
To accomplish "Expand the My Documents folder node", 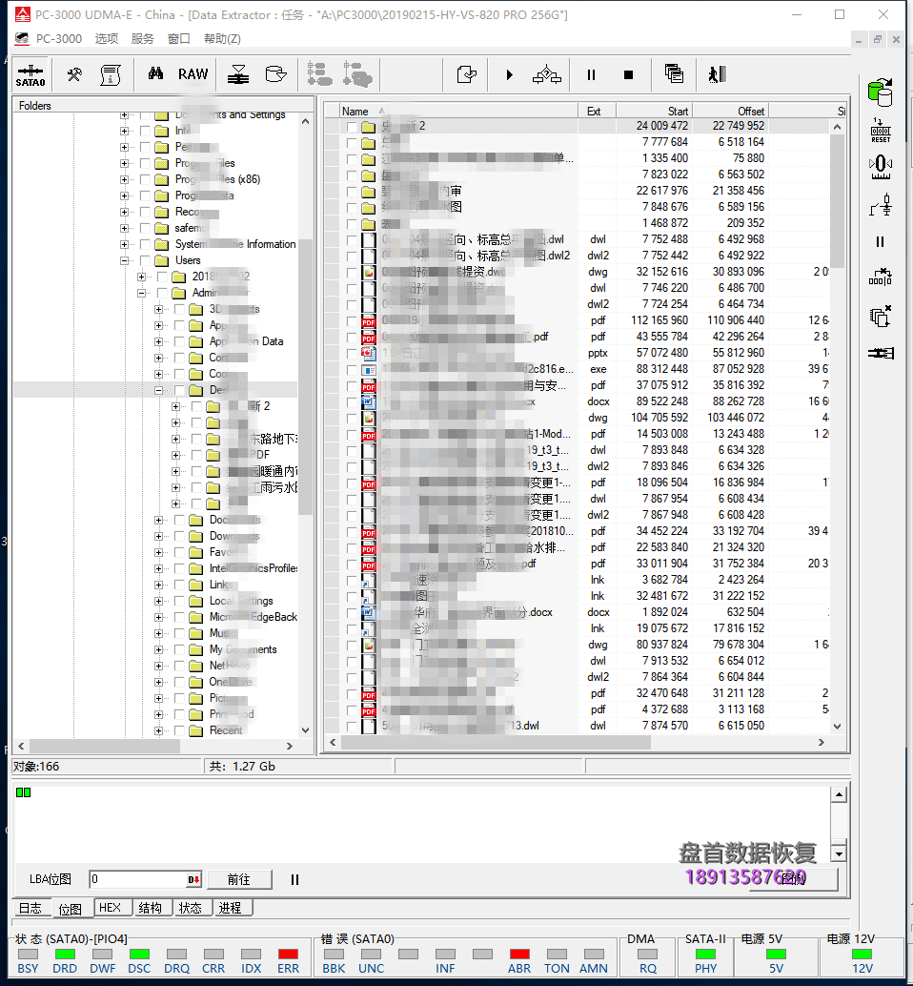I will point(158,649).
